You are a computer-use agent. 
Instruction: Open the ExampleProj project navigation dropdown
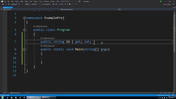(32, 10)
